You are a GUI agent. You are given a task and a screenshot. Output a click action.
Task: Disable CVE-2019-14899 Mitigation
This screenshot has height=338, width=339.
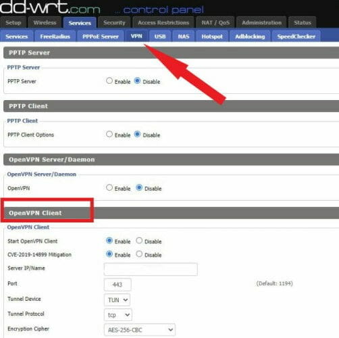point(139,254)
